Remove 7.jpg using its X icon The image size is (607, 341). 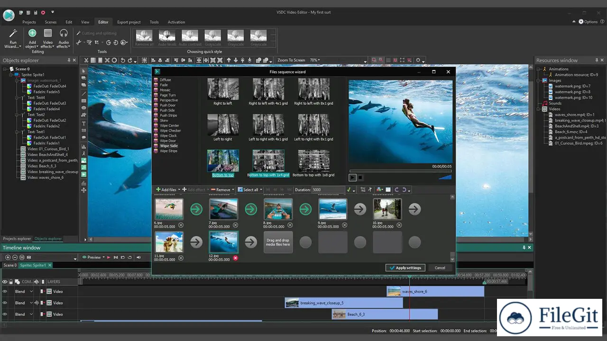(x=235, y=225)
